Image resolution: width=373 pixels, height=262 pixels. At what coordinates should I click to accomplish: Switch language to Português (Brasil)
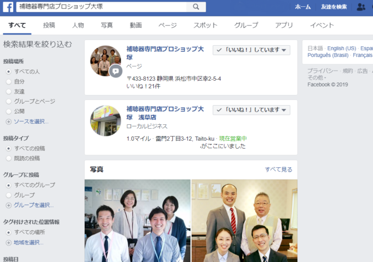[328, 55]
